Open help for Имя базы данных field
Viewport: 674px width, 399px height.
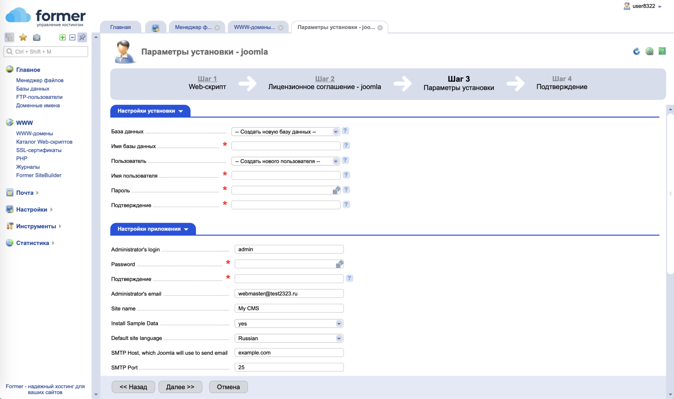point(346,145)
